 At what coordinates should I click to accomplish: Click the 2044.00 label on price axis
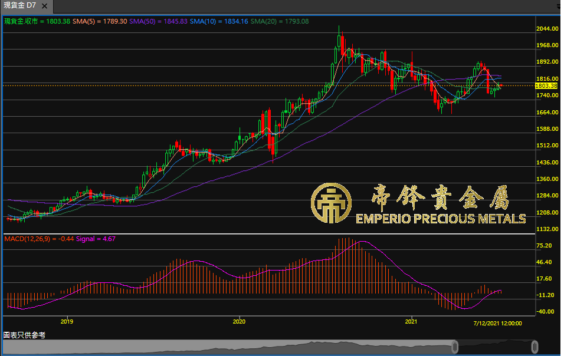(x=546, y=28)
